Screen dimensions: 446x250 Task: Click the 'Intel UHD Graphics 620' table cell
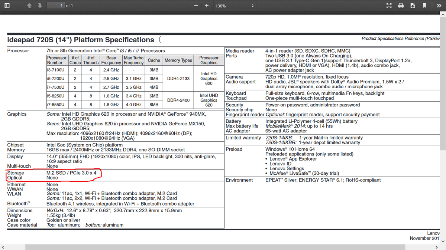[209, 100]
